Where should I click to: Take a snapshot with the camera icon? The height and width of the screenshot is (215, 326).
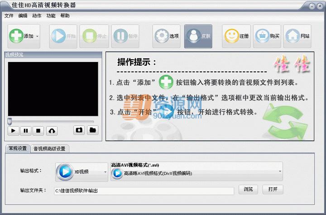pos(79,130)
